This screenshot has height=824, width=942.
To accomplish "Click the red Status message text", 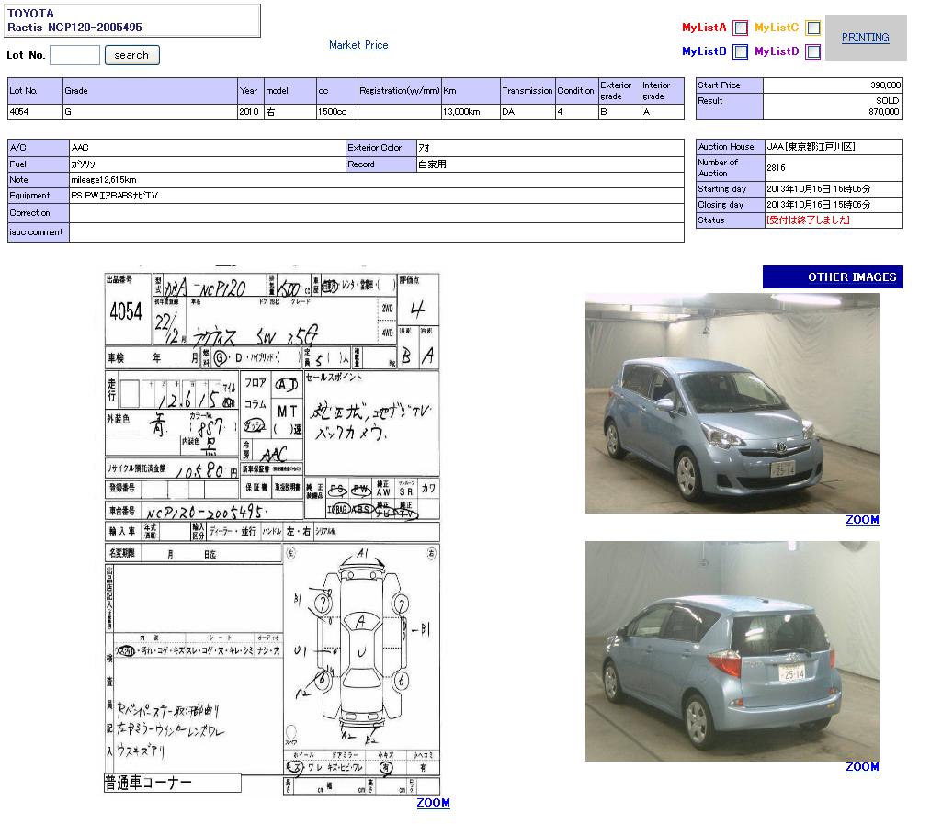I will (808, 220).
